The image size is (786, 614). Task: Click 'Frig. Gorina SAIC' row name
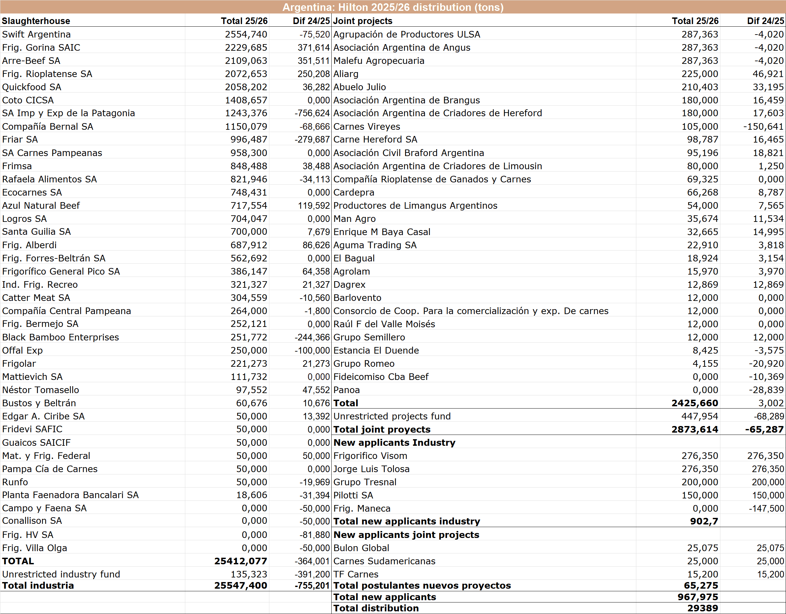(41, 47)
